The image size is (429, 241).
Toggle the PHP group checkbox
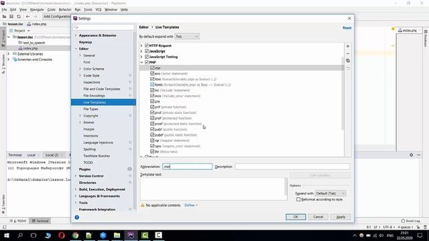tap(147, 62)
